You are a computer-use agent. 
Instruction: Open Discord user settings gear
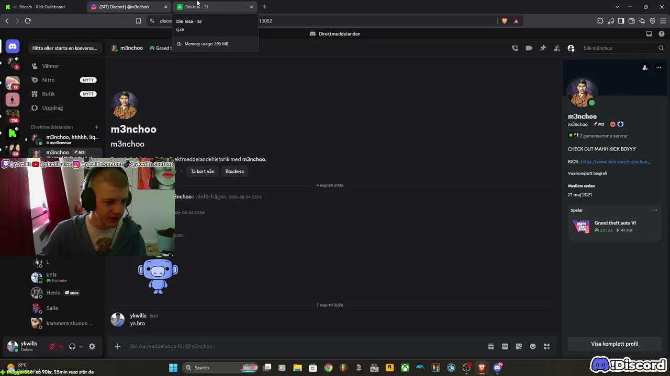click(92, 346)
